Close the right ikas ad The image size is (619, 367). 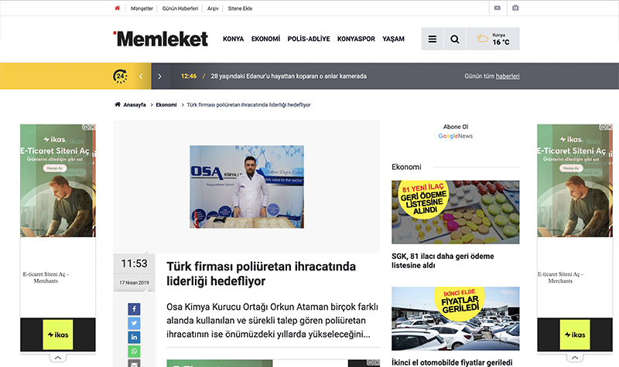click(610, 127)
